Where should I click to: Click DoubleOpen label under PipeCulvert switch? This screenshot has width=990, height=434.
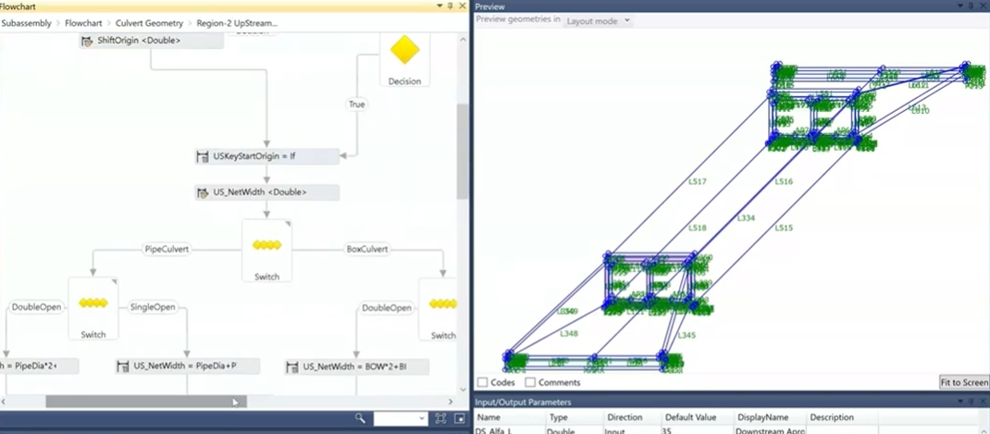[x=37, y=307]
